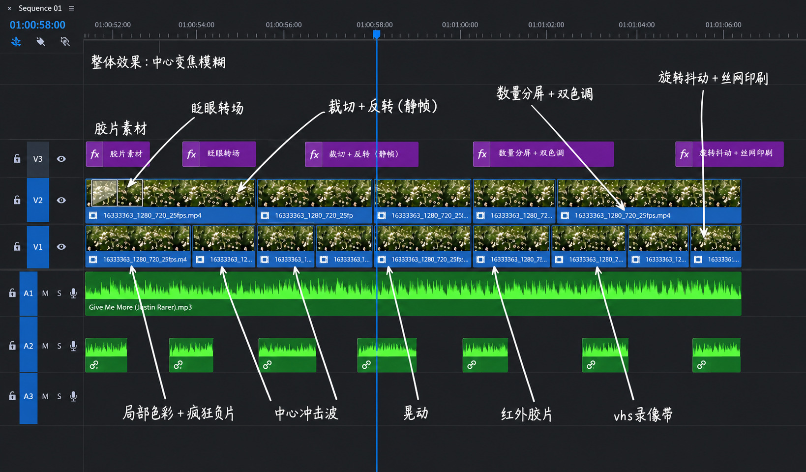Image resolution: width=806 pixels, height=472 pixels.
Task: Toggle lock on audio track A1
Action: 12,293
